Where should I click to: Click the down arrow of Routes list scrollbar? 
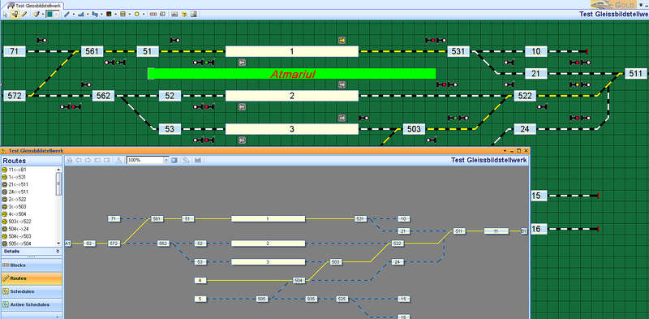[58, 244]
